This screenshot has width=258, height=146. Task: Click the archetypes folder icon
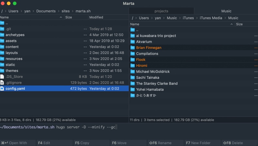point(2,35)
